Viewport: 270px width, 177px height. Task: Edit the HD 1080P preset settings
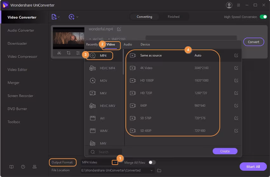(x=236, y=81)
